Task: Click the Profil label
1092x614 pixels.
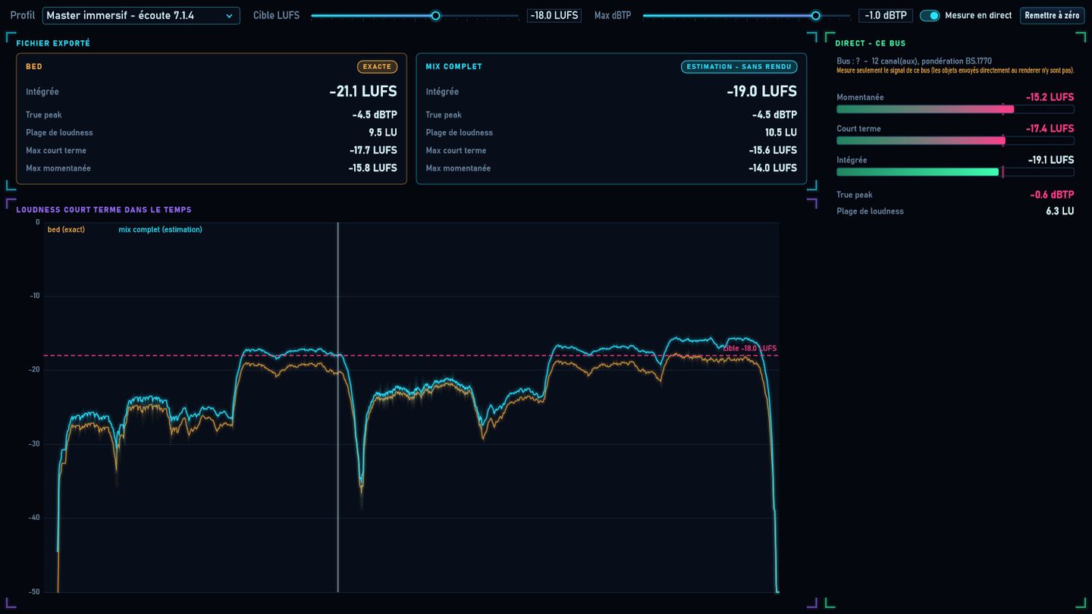Action: [x=23, y=15]
